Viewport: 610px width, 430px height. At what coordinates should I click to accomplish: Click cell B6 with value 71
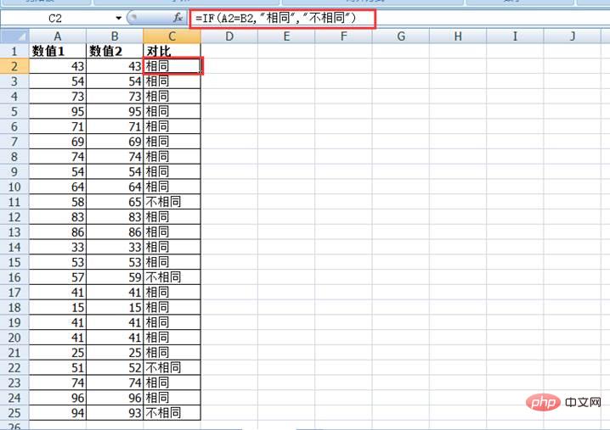tap(115, 126)
